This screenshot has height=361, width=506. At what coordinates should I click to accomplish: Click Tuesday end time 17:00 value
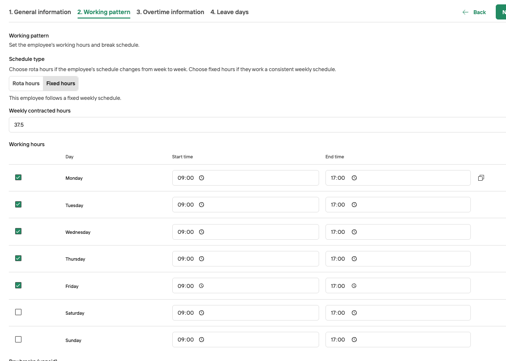338,205
